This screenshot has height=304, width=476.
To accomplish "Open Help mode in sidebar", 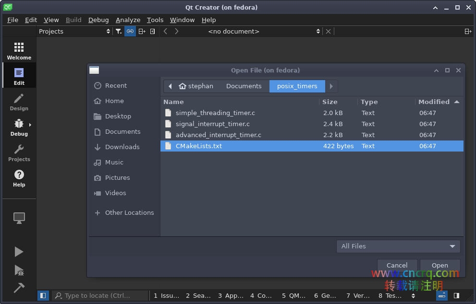I will point(19,177).
